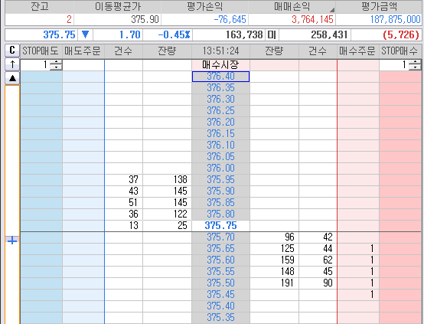Viewport: 424px width, 324px height.
Task: Click the C cancel-all button
Action: 12,51
